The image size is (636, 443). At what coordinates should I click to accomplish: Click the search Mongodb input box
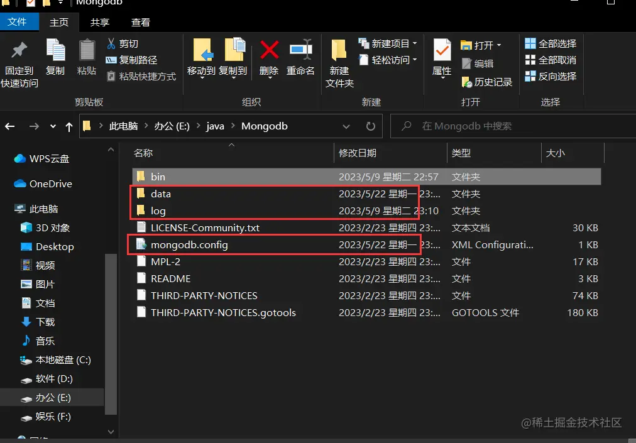(x=513, y=126)
